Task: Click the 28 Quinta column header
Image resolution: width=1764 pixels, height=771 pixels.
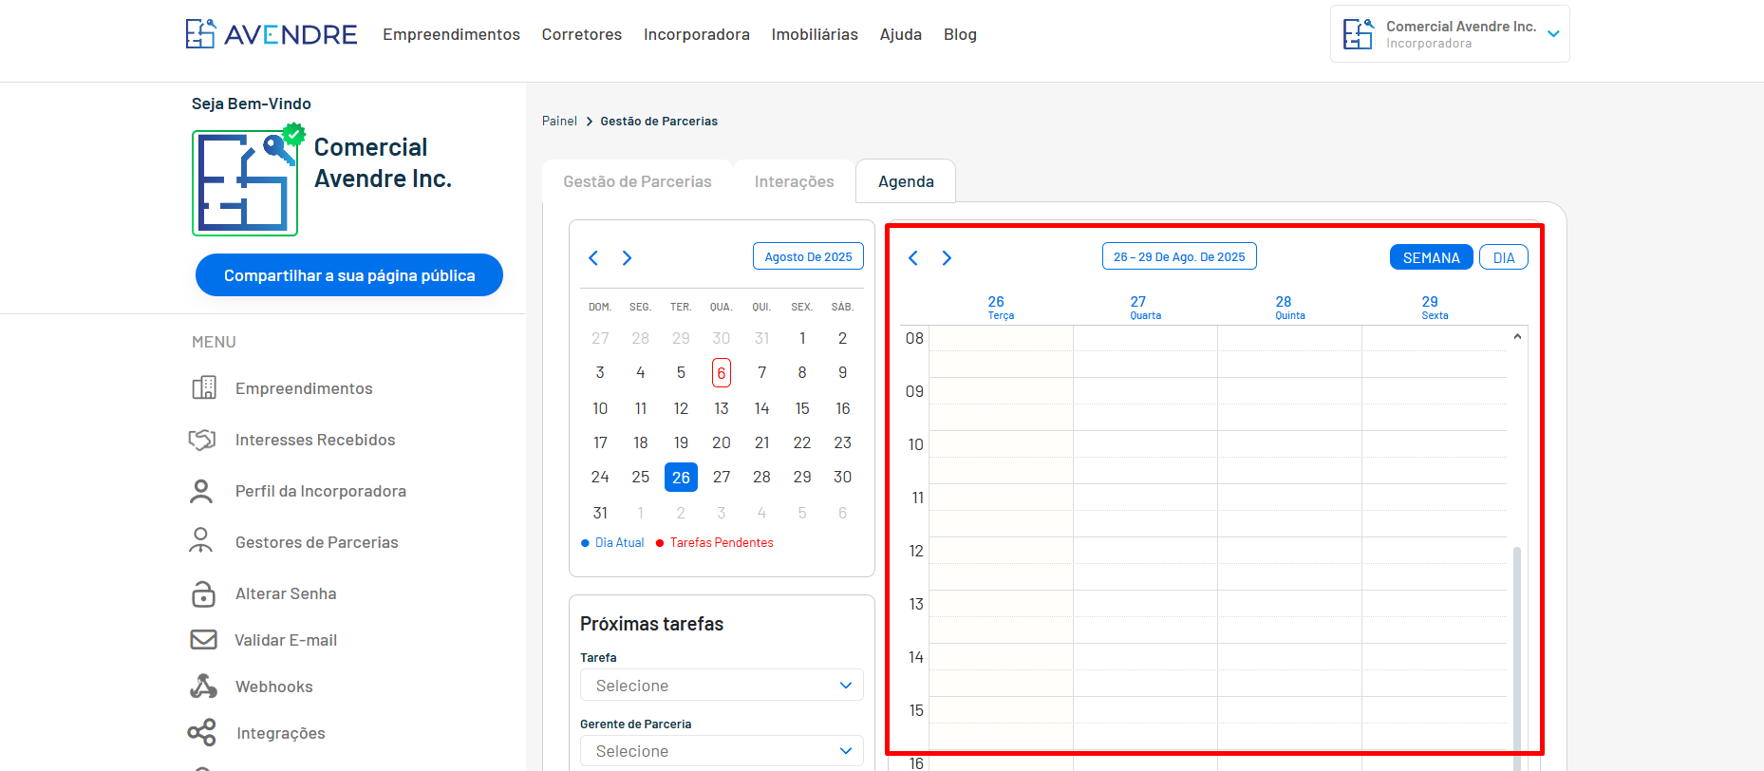Action: pos(1289,308)
